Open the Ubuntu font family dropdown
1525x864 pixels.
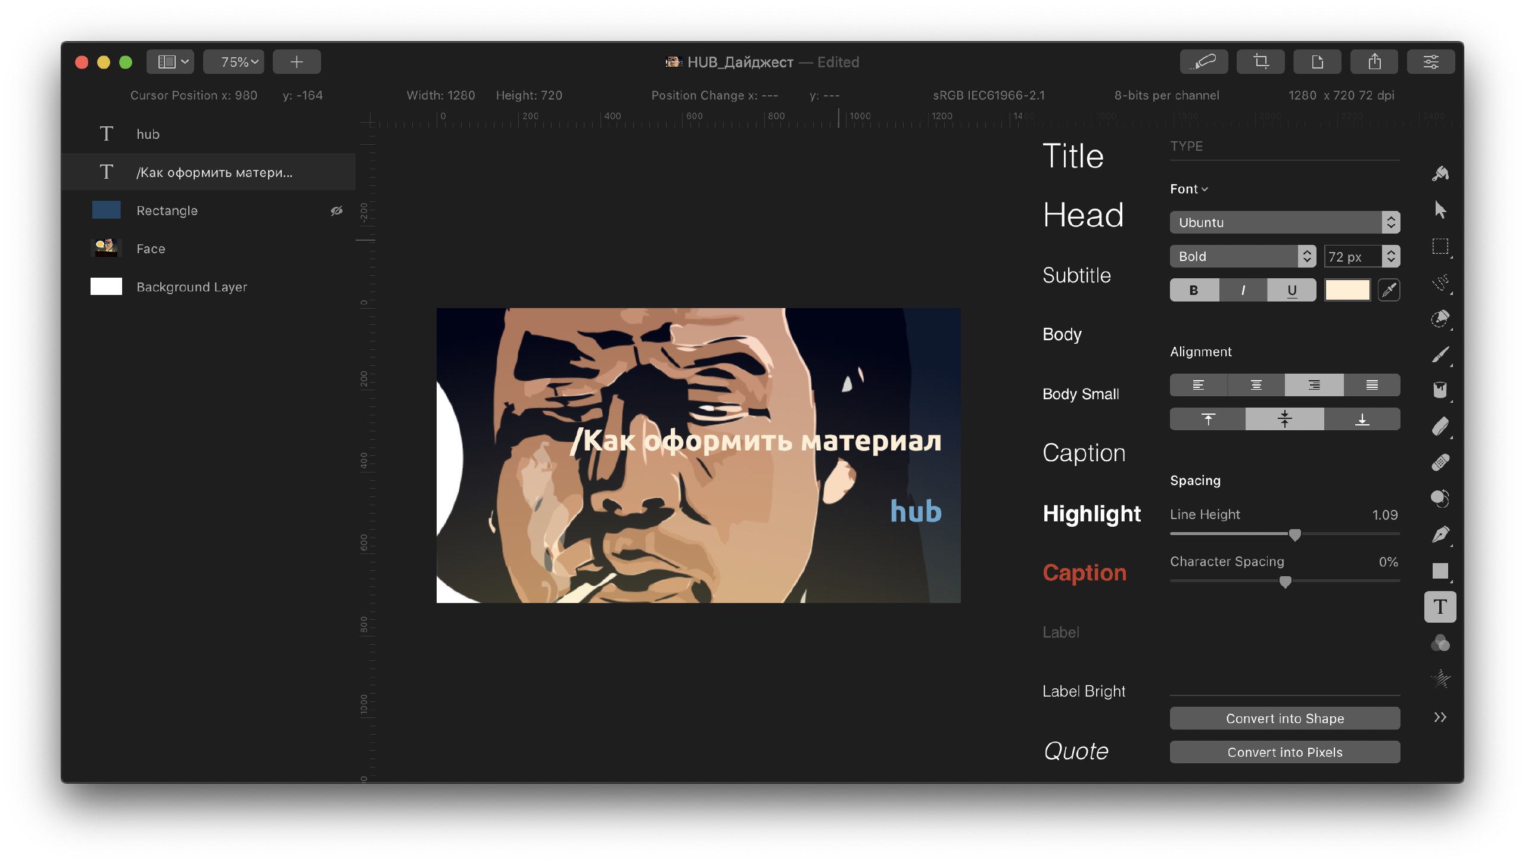click(1284, 222)
